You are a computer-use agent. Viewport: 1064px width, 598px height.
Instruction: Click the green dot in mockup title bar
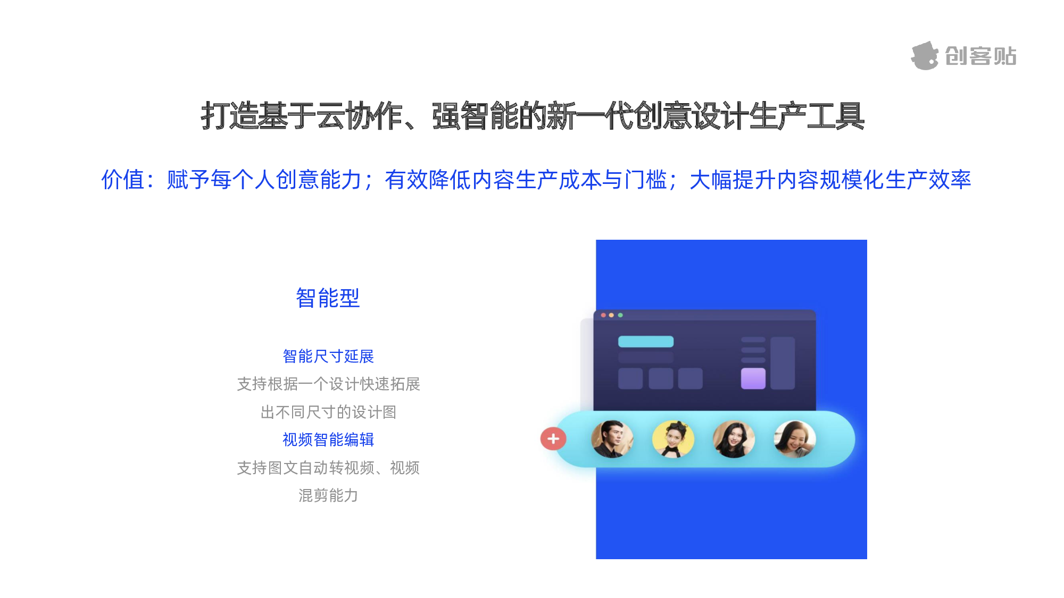tap(620, 315)
